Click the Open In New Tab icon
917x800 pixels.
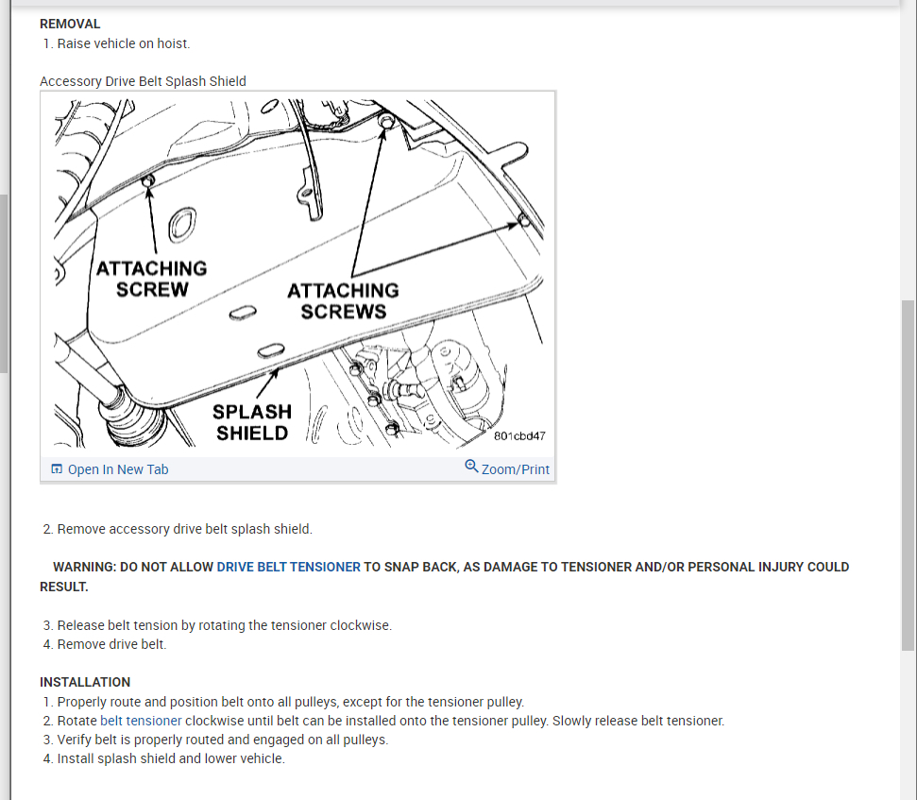[57, 469]
